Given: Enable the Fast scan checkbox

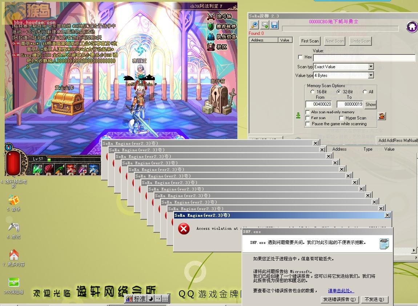Looking at the screenshot, I should pos(308,118).
